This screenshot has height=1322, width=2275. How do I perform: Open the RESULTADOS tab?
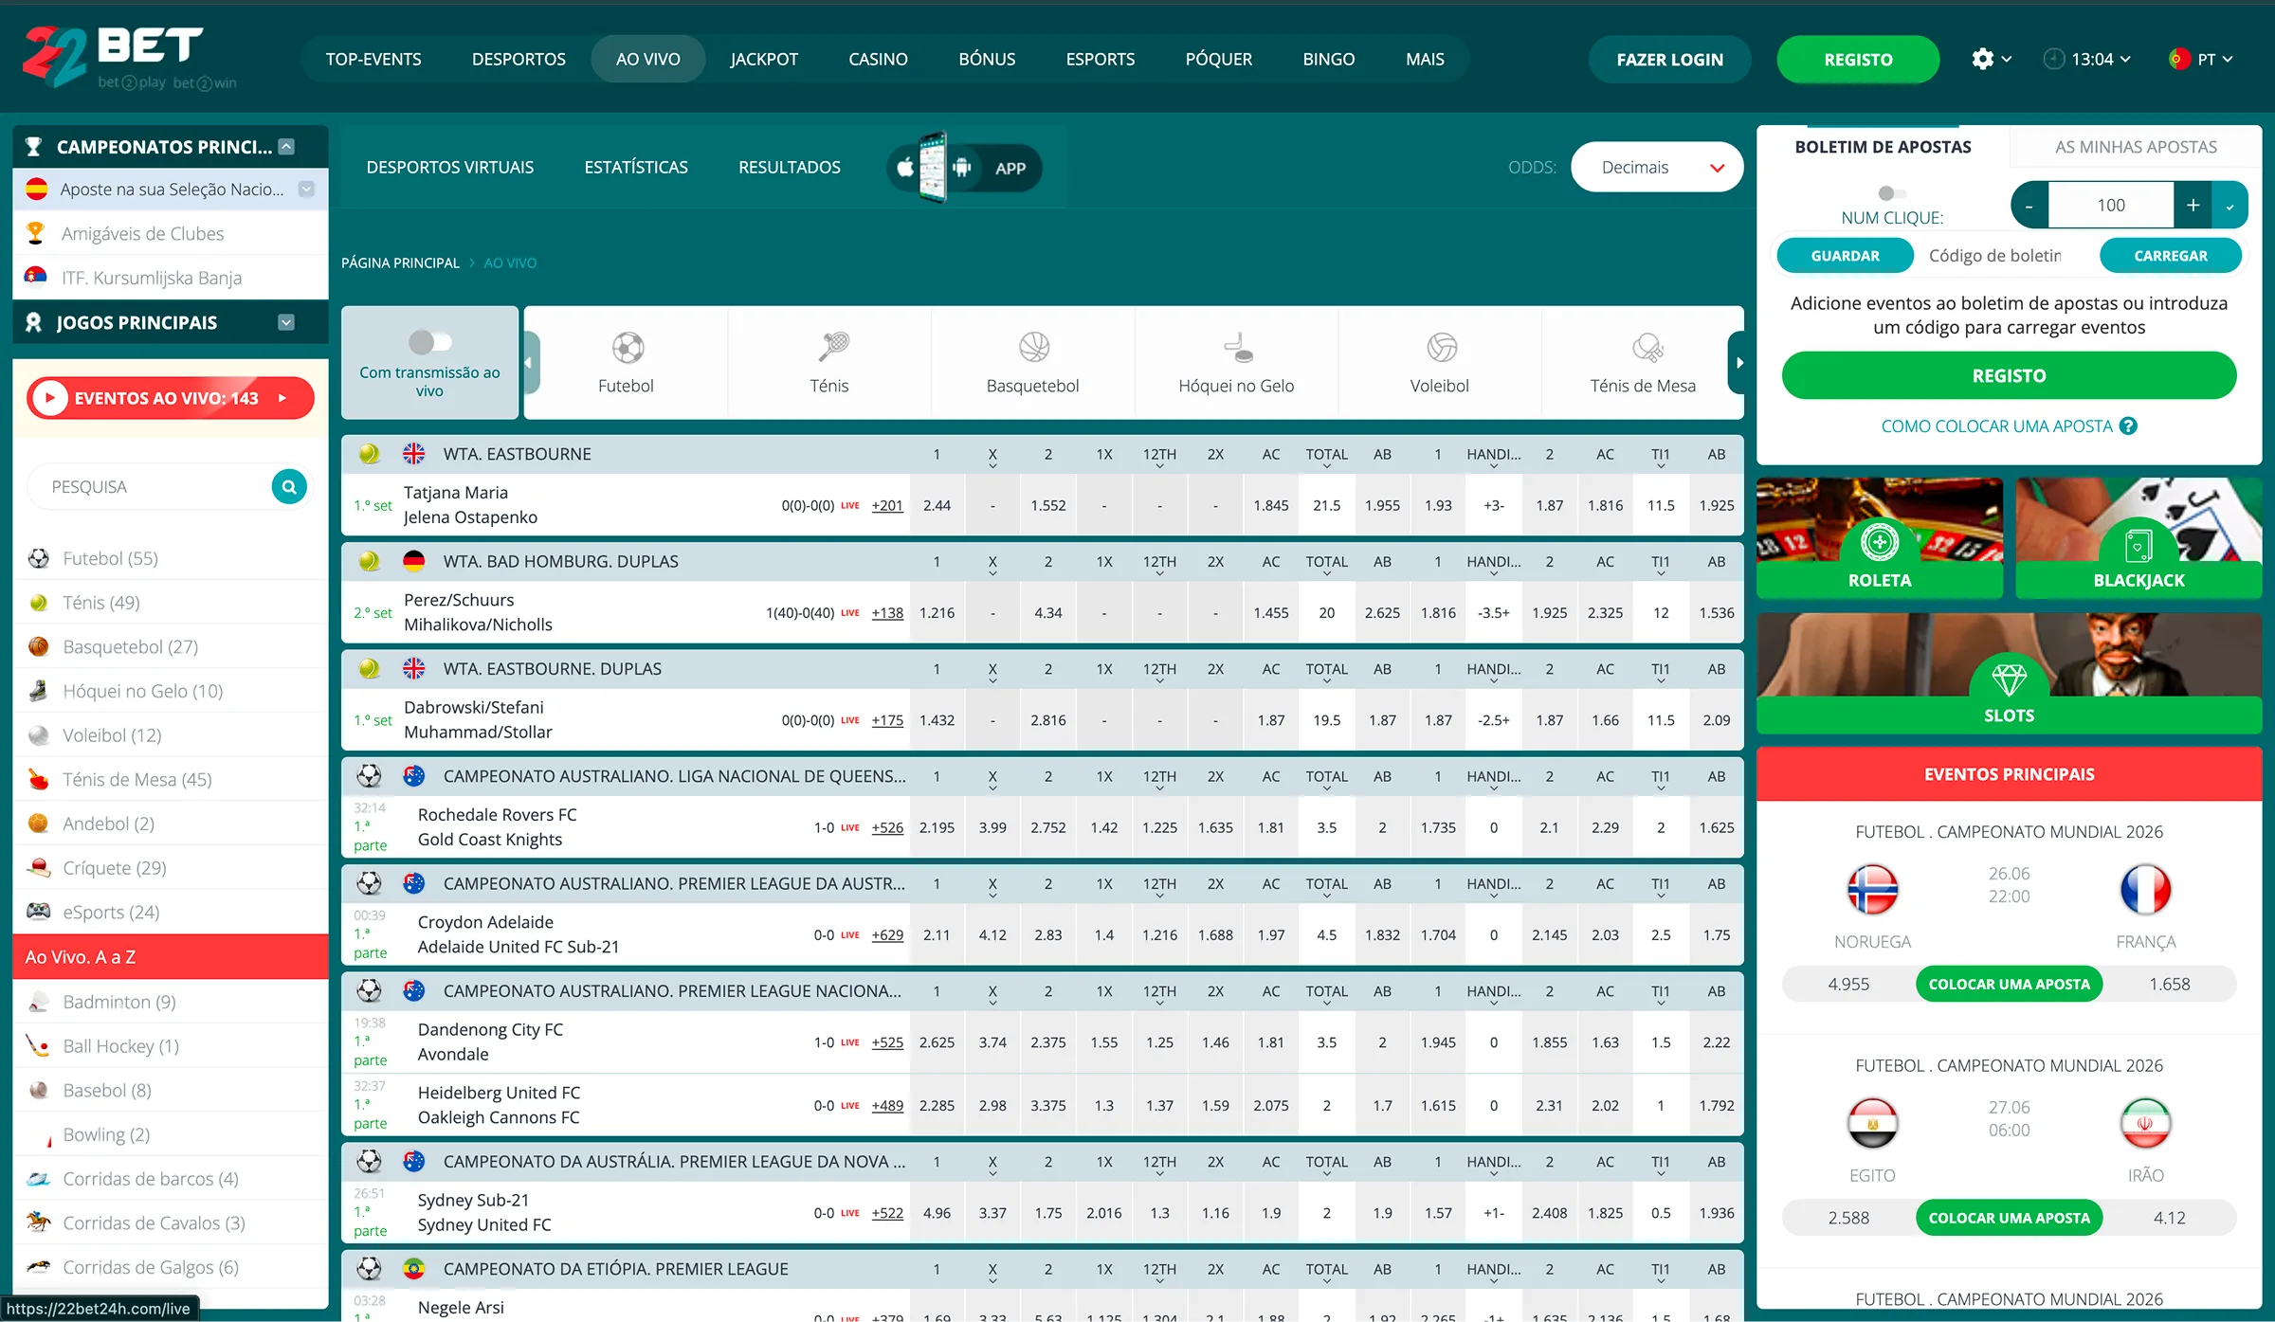click(790, 168)
